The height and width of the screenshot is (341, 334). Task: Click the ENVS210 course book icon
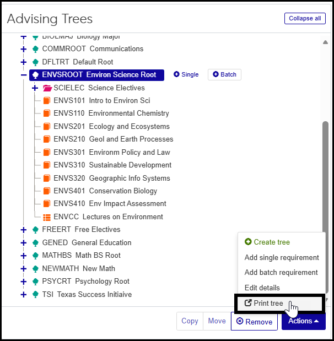tap(47, 139)
